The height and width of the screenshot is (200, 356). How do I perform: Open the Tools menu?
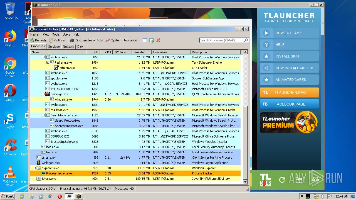click(56, 34)
